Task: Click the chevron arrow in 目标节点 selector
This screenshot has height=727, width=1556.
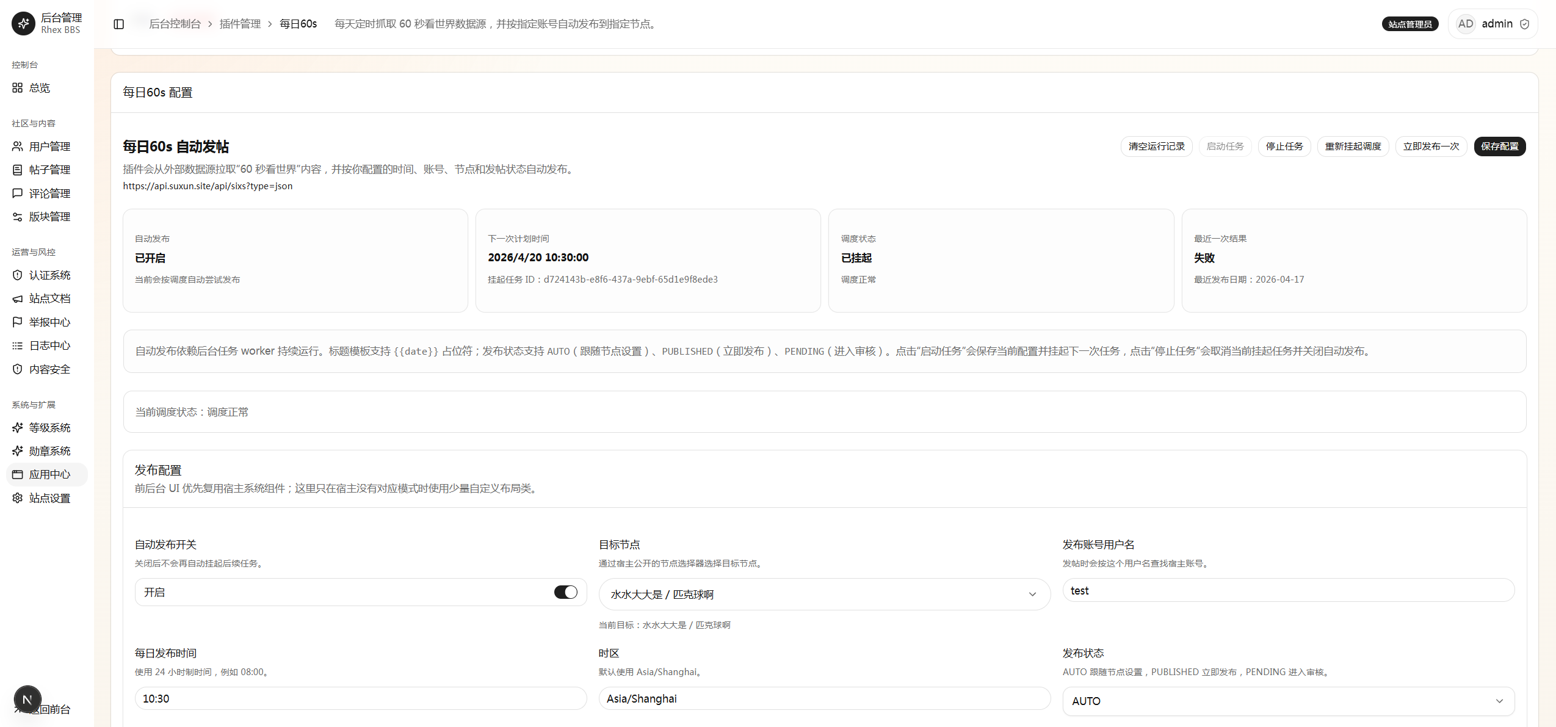Action: pyautogui.click(x=1032, y=595)
